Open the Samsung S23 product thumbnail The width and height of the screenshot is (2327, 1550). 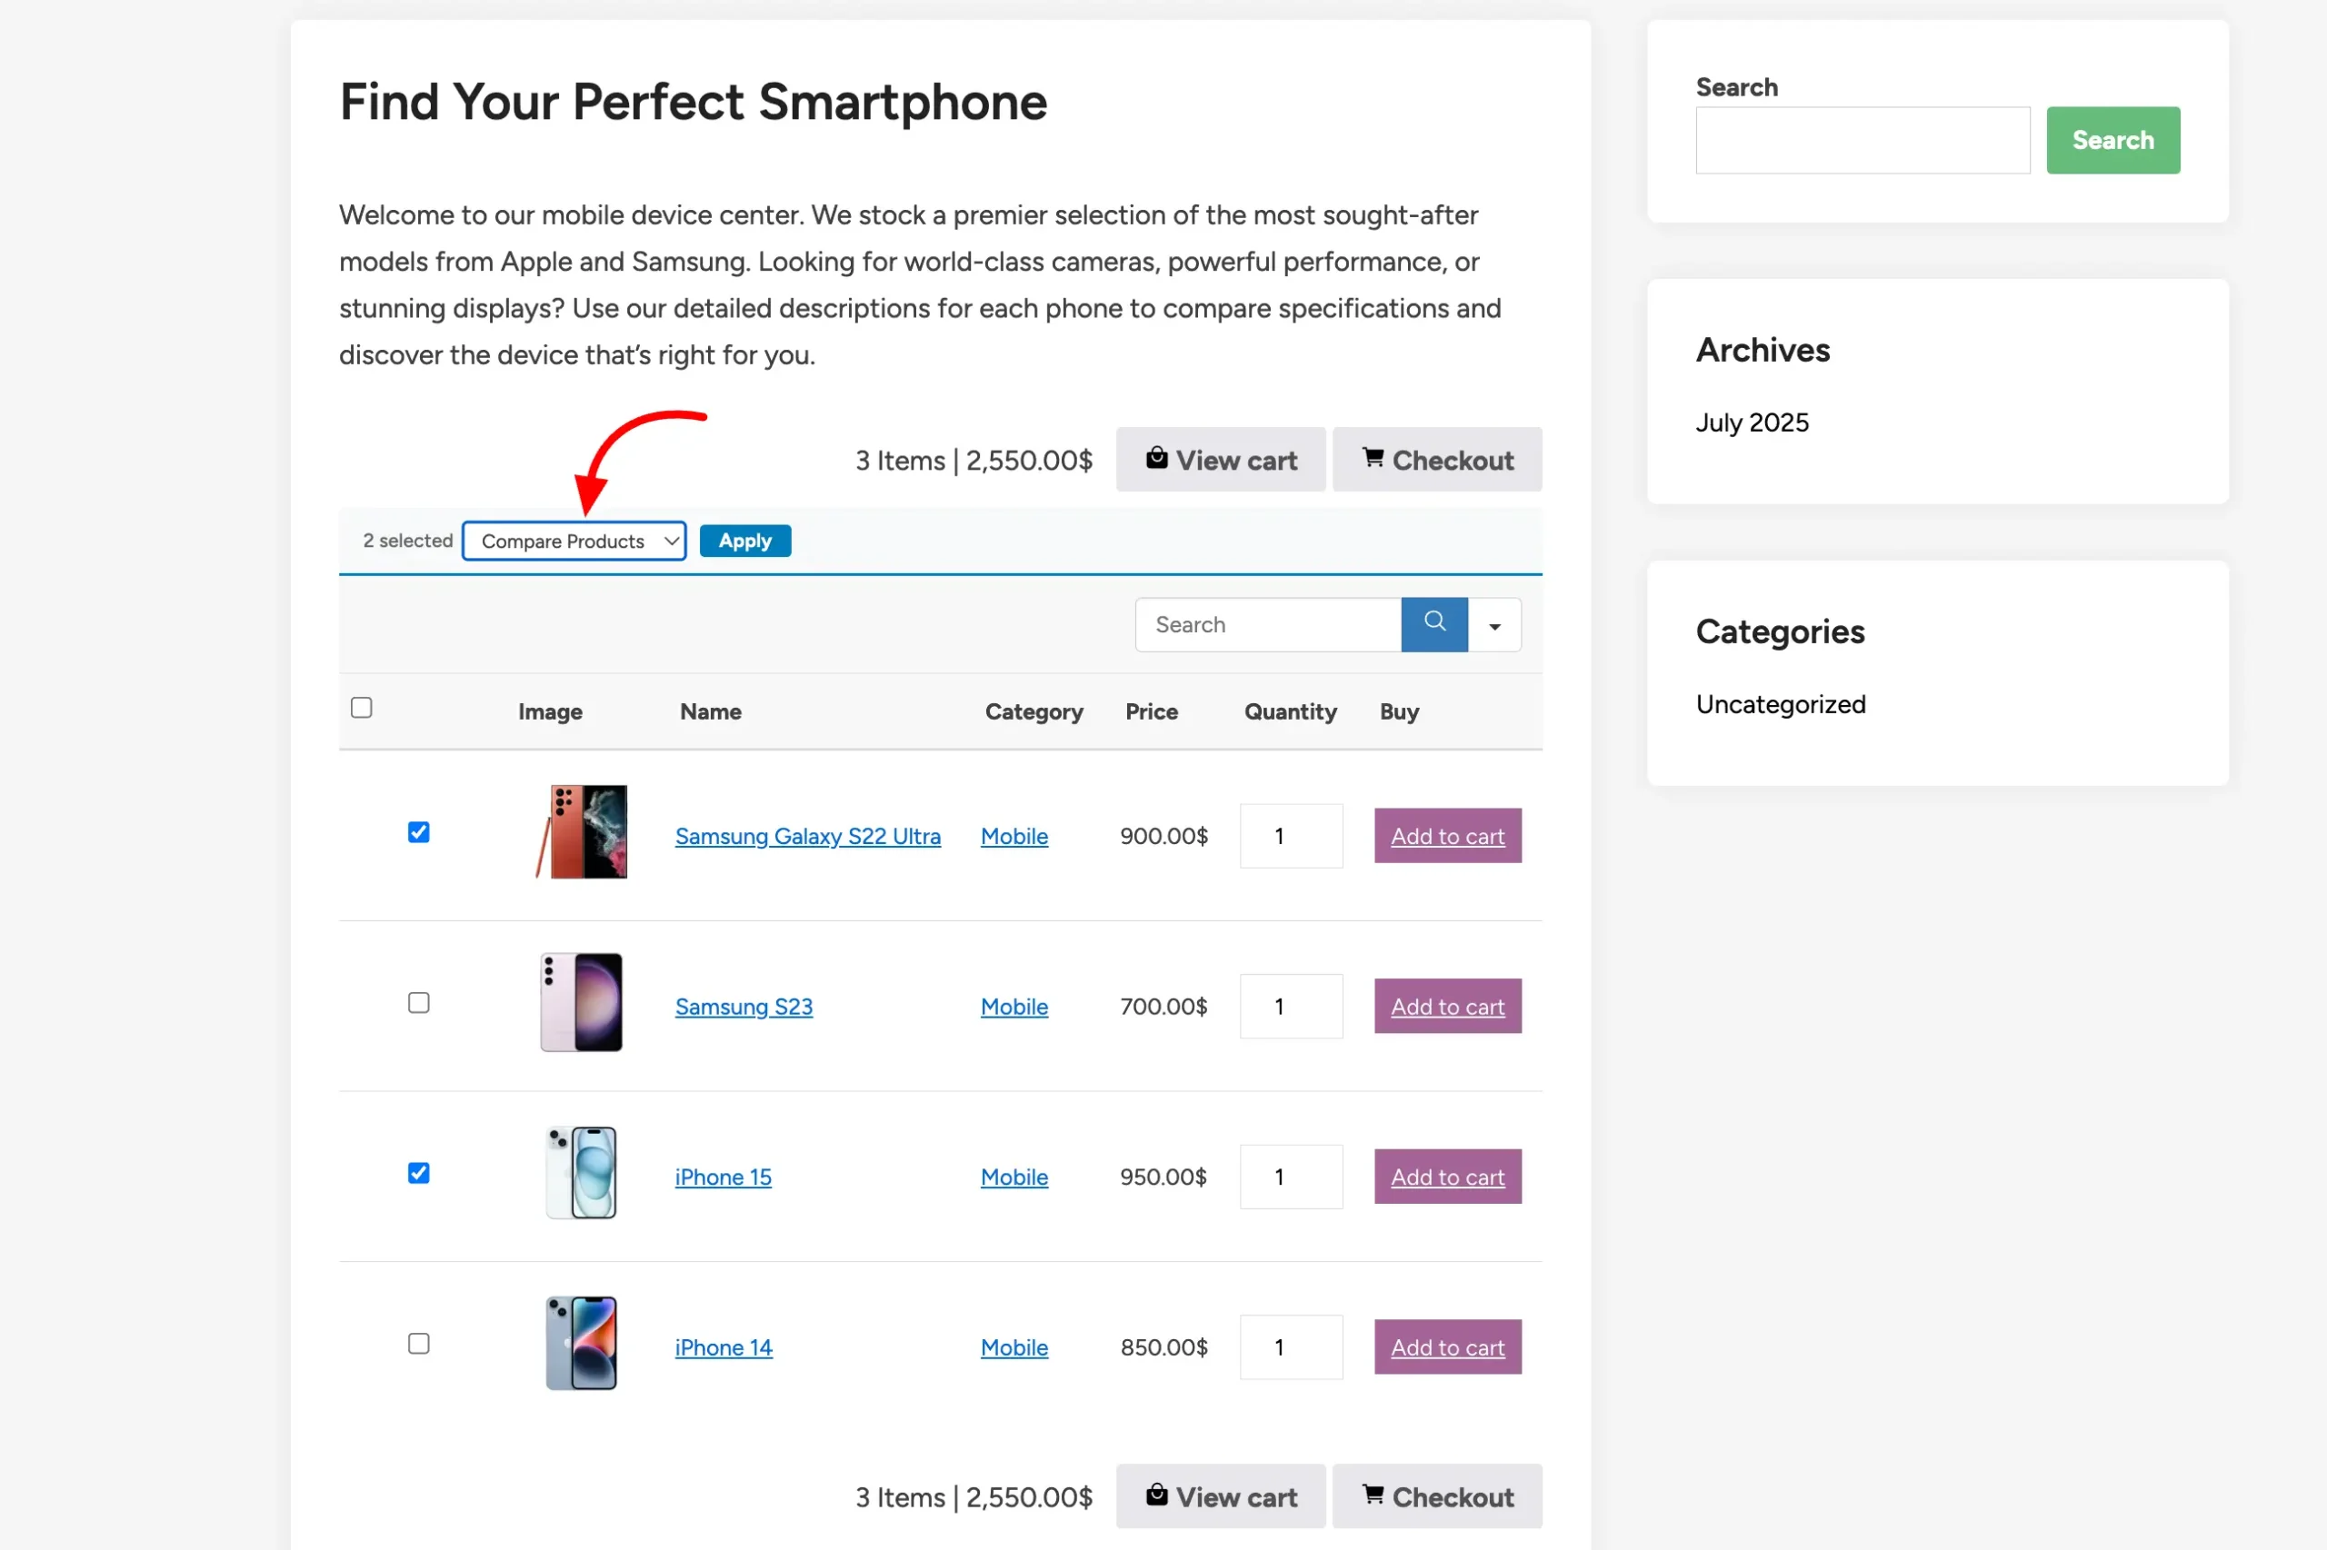click(582, 1002)
